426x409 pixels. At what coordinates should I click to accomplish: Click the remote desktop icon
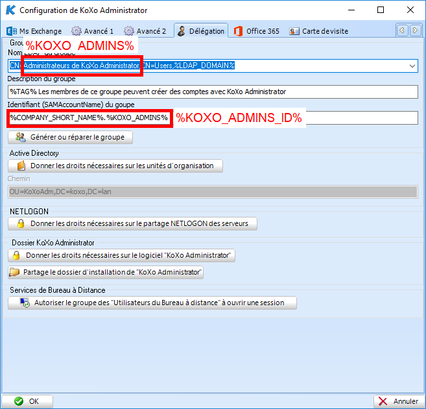[25, 303]
